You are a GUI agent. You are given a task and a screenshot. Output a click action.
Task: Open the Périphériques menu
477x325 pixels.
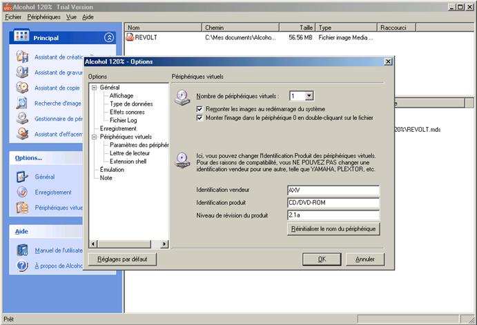[43, 17]
